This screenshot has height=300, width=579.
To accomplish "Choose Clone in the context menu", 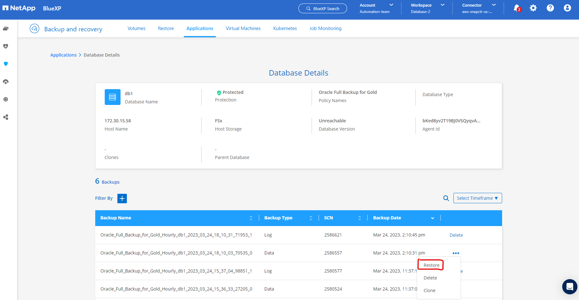I will pyautogui.click(x=429, y=291).
